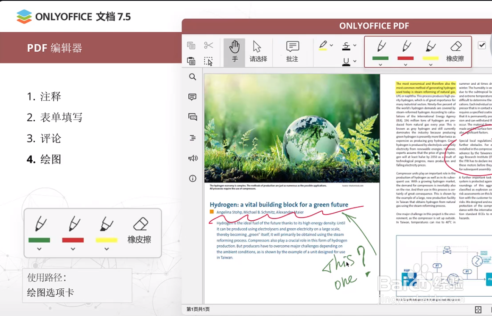Viewport: 492px width, 316px height.
Task: Apply strikethrough annotation tool
Action: point(346,46)
